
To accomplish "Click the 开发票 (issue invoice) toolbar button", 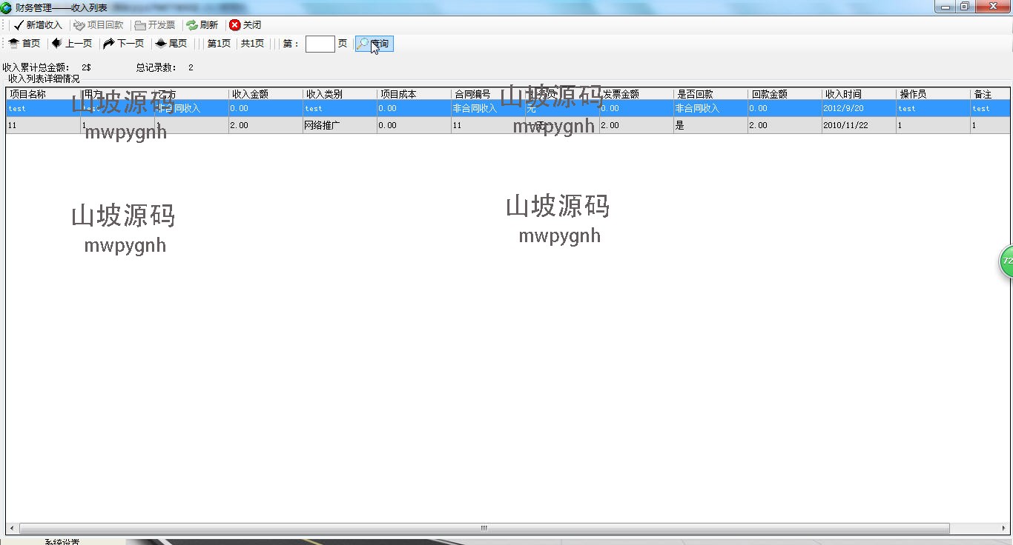I will [x=155, y=25].
